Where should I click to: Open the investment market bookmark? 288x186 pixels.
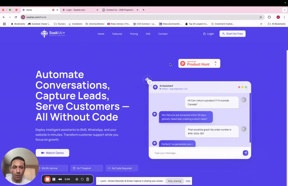[222, 24]
